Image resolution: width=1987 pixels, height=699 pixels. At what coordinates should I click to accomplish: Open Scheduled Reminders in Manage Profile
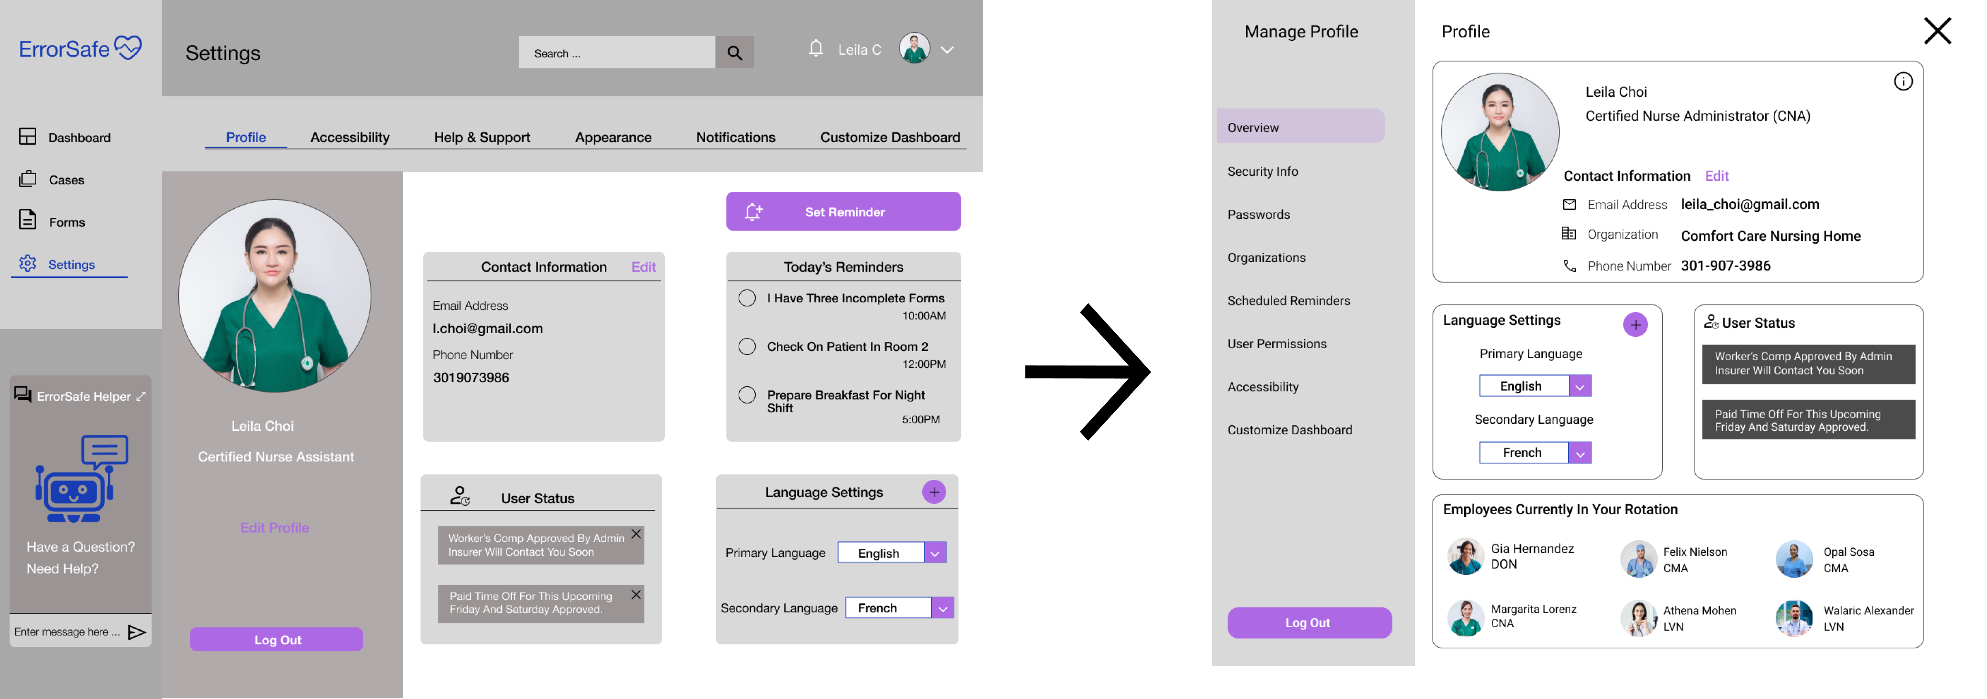[1288, 301]
